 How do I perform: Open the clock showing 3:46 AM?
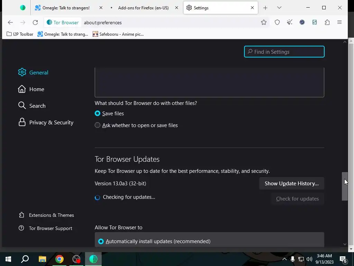[x=324, y=259]
